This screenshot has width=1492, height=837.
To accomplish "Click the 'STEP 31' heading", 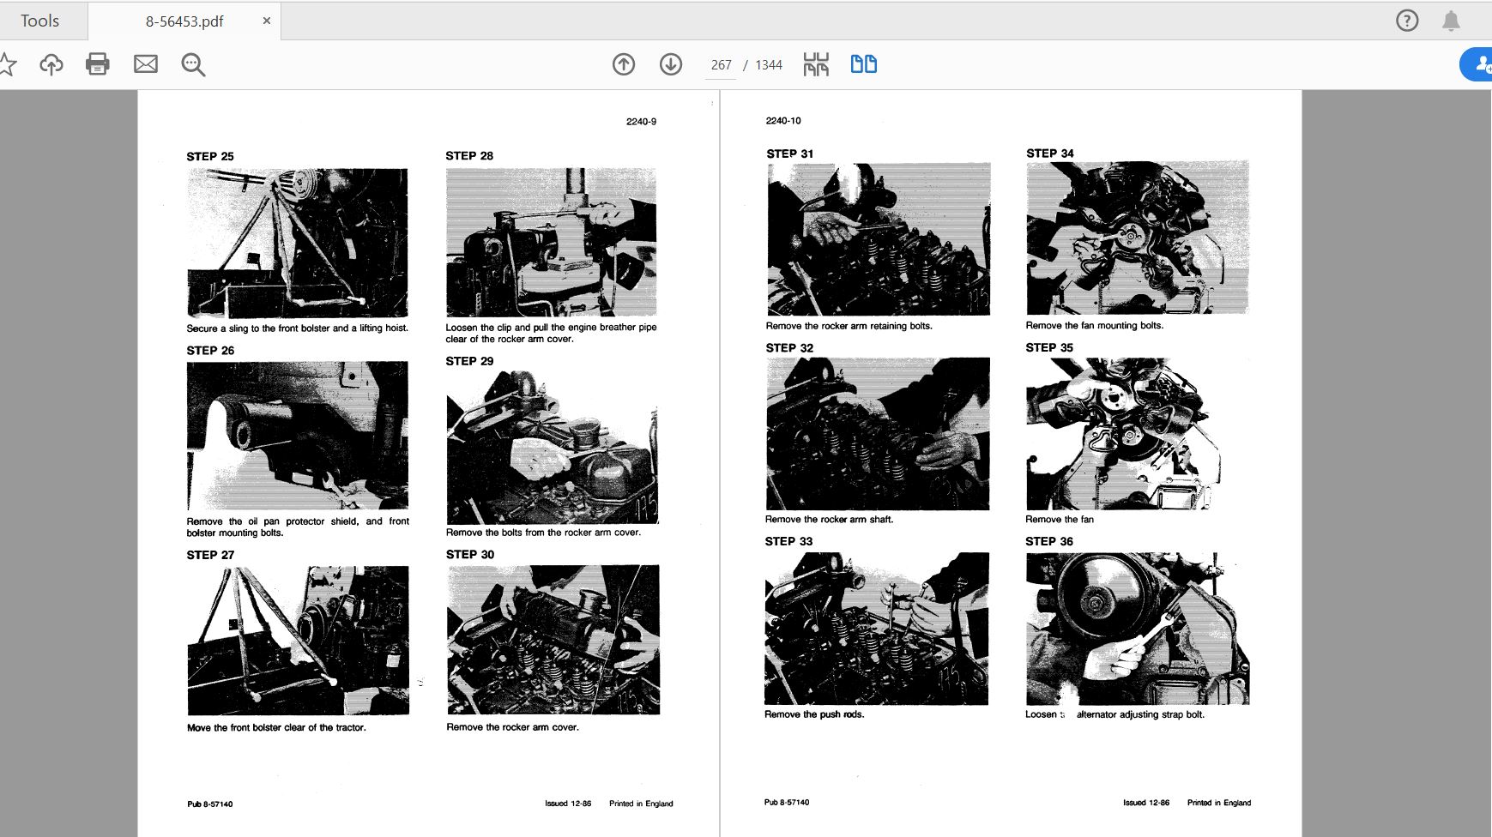I will coord(790,154).
